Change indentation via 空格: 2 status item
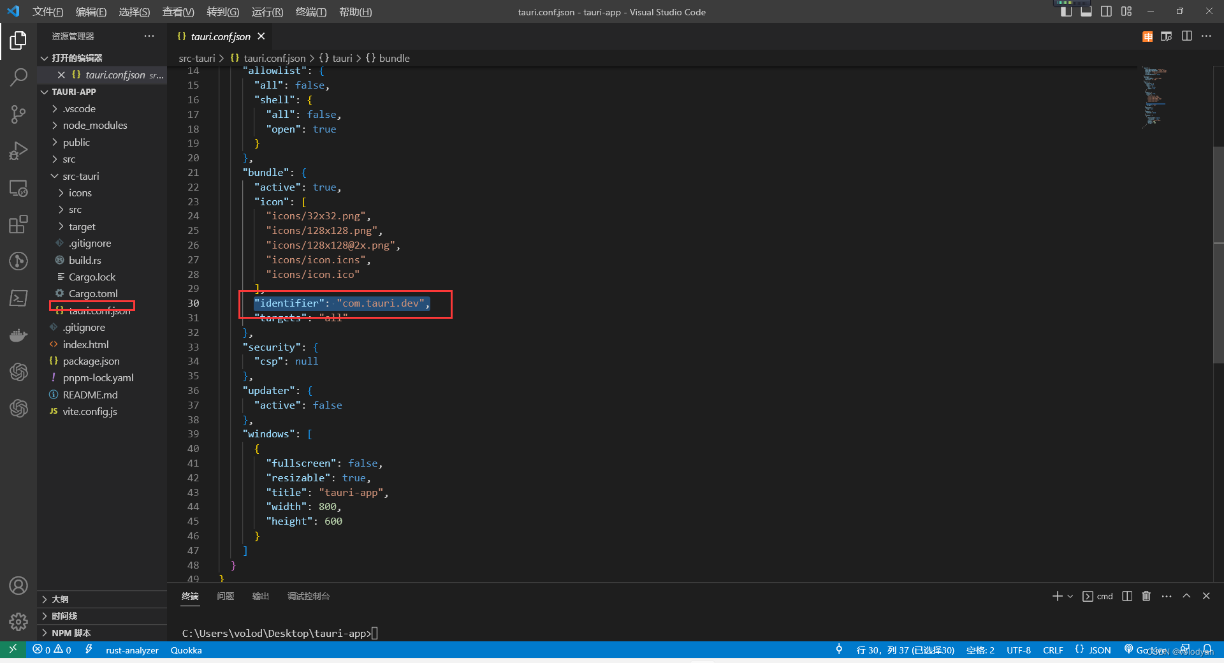Image resolution: width=1224 pixels, height=663 pixels. click(980, 650)
